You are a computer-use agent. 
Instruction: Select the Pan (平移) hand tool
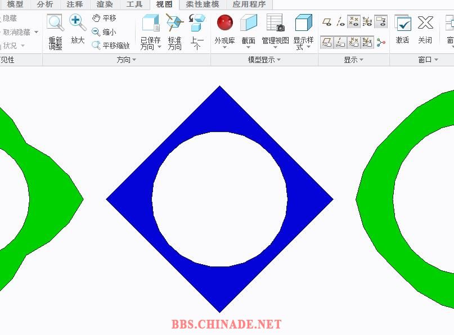click(104, 18)
